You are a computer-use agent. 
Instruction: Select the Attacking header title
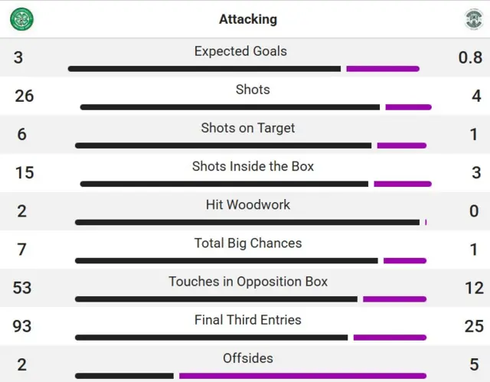248,19
